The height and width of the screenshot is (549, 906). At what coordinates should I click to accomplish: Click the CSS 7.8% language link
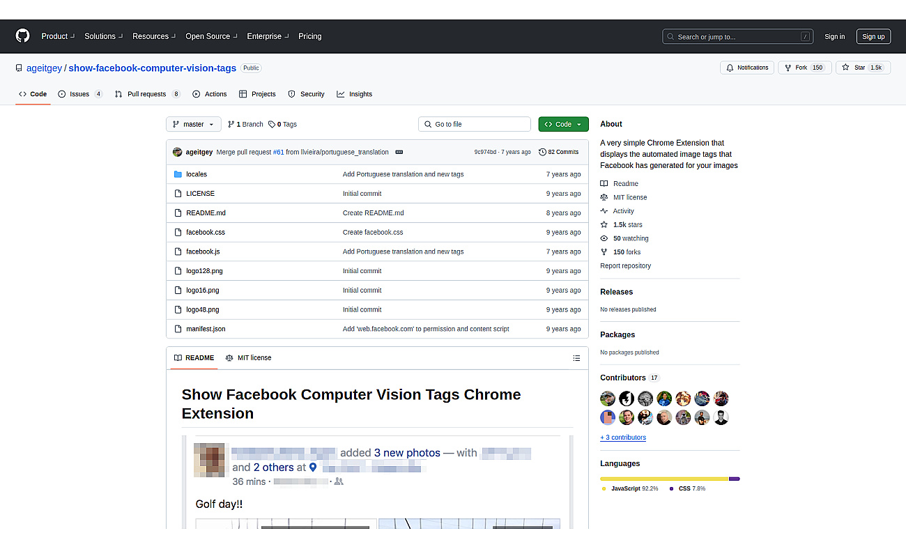click(x=687, y=489)
